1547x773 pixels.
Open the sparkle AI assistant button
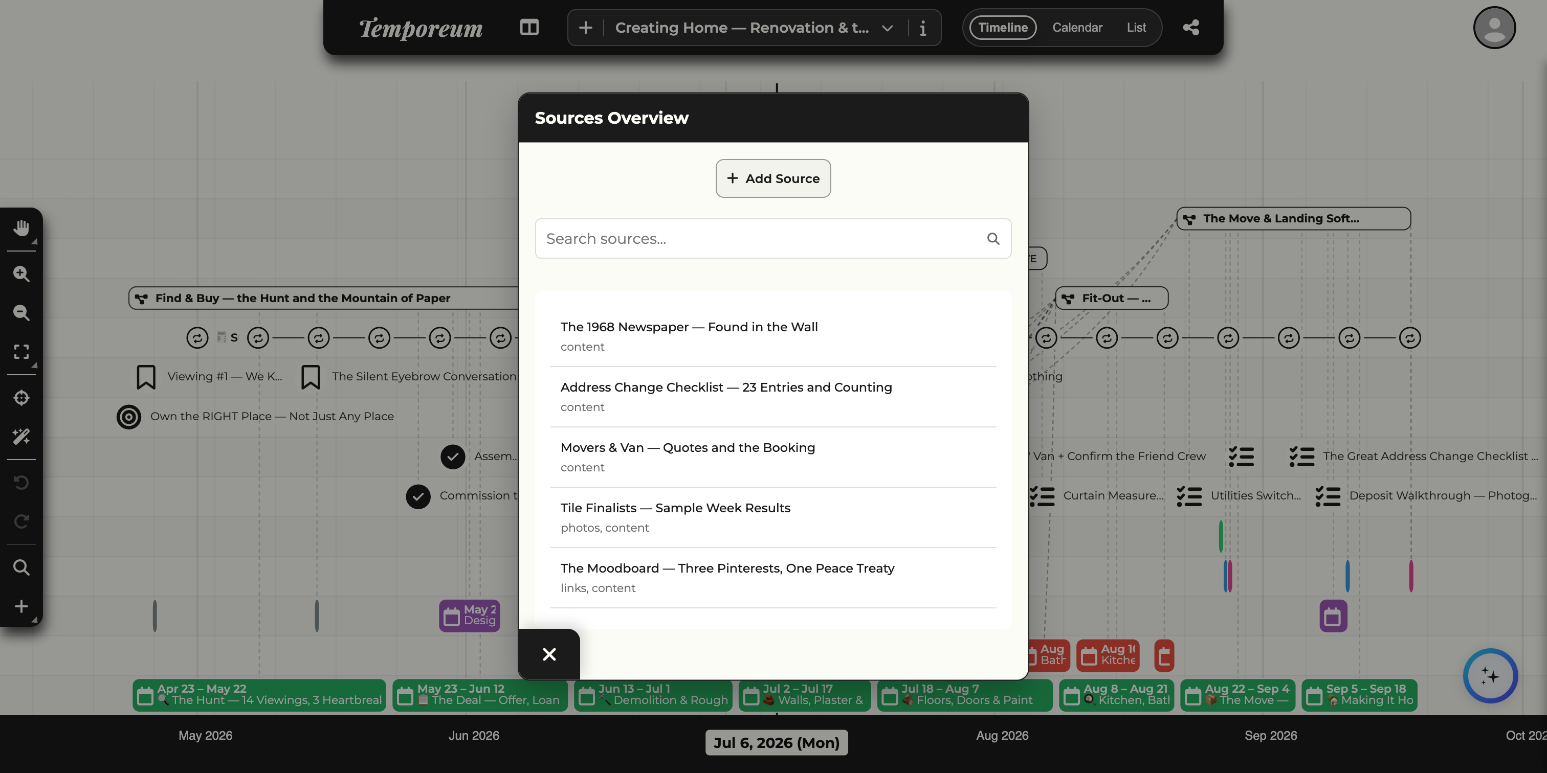point(1490,676)
